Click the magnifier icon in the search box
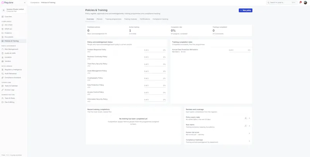310x157 pixels. point(269,3)
